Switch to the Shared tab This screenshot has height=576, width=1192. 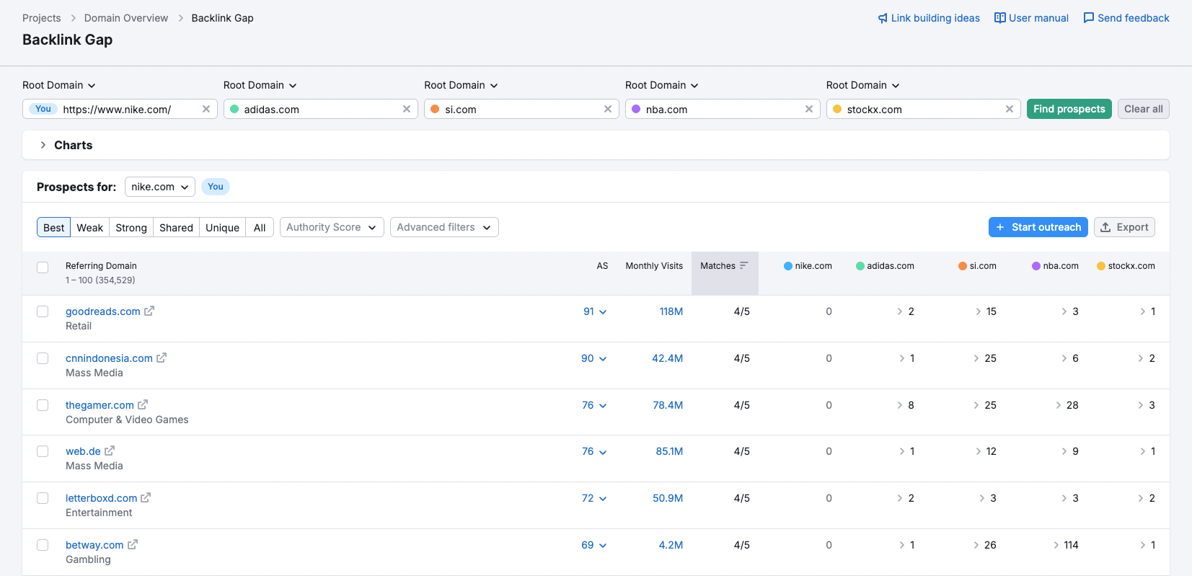point(176,227)
